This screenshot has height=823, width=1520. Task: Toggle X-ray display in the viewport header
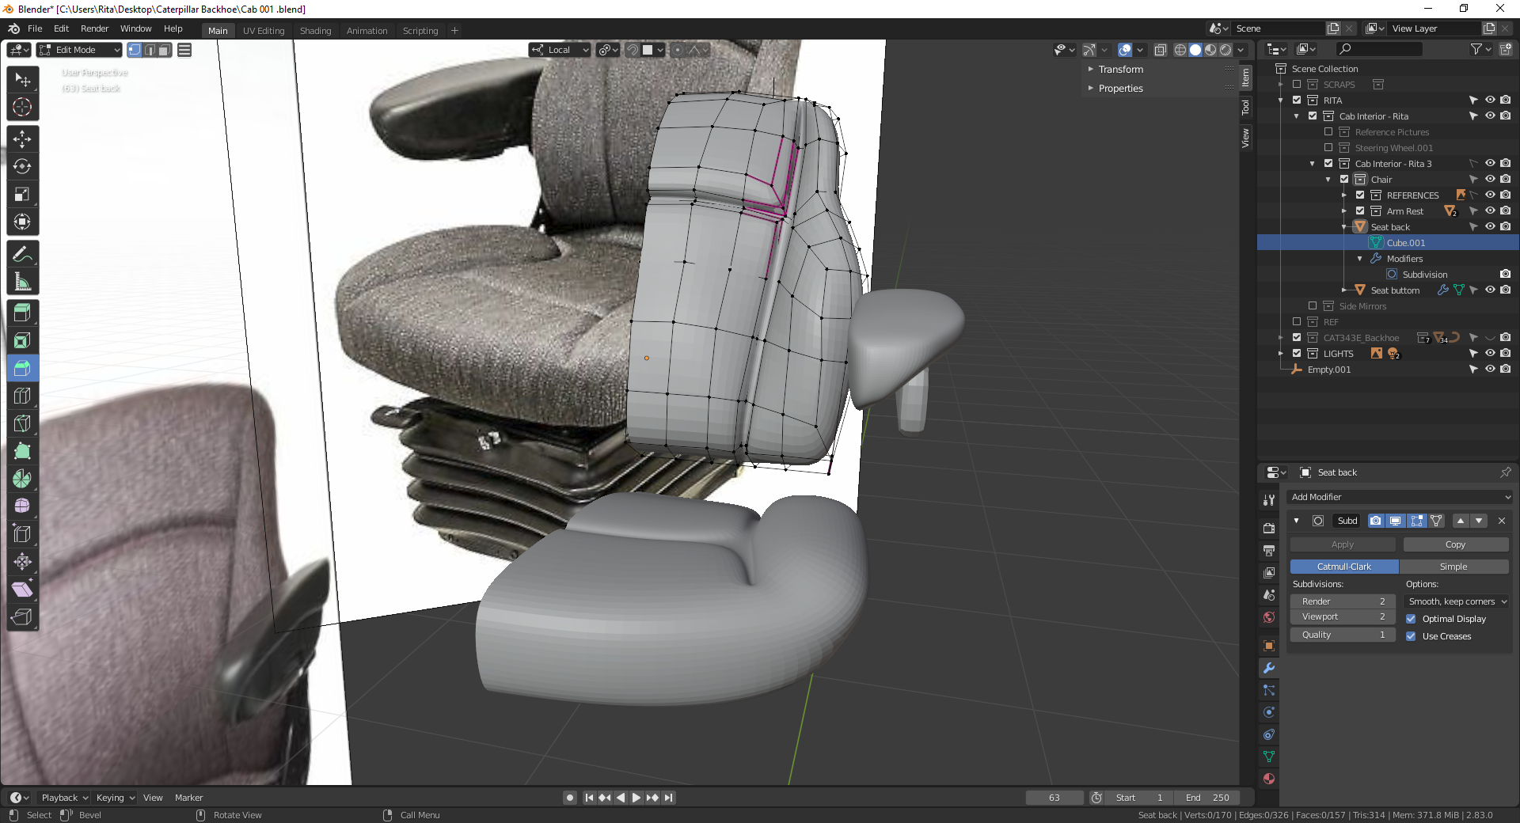(x=1160, y=50)
